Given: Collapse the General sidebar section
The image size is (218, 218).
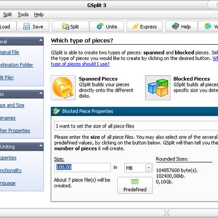Looking at the screenshot, I should coord(41,40).
